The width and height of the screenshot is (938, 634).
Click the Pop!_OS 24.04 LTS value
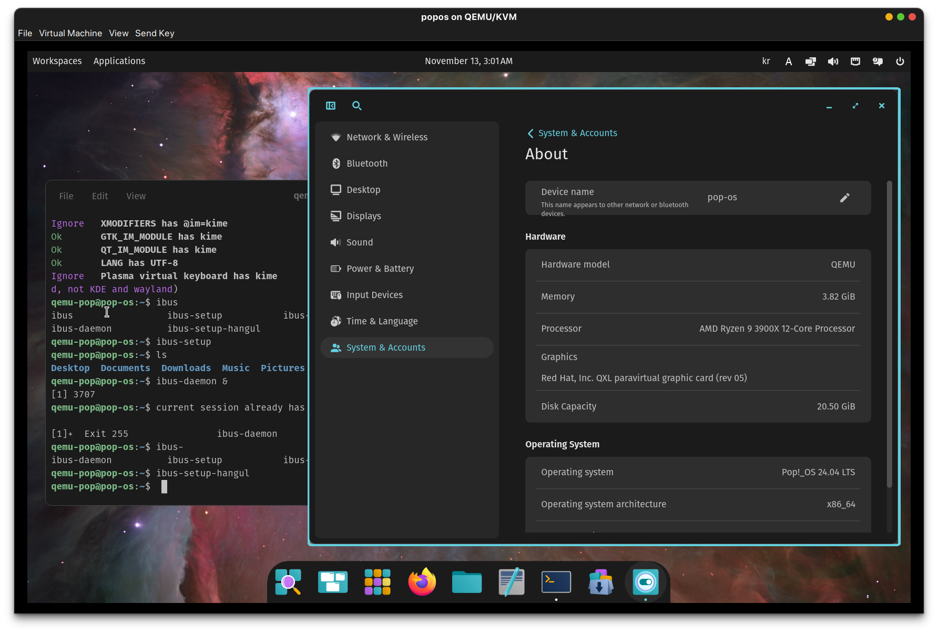tap(818, 472)
